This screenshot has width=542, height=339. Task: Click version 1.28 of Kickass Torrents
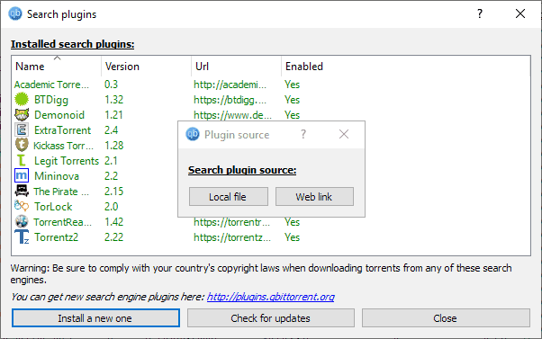113,146
